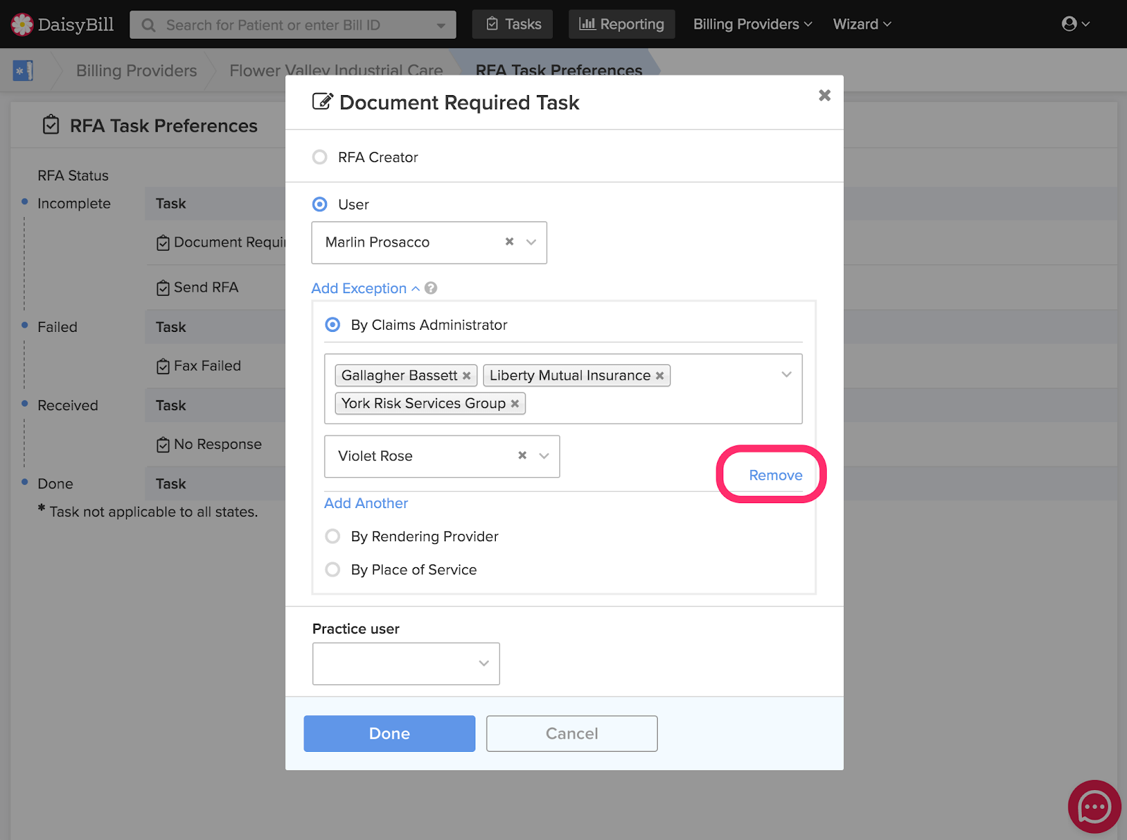
Task: Collapse the Add Exception section
Action: [366, 288]
